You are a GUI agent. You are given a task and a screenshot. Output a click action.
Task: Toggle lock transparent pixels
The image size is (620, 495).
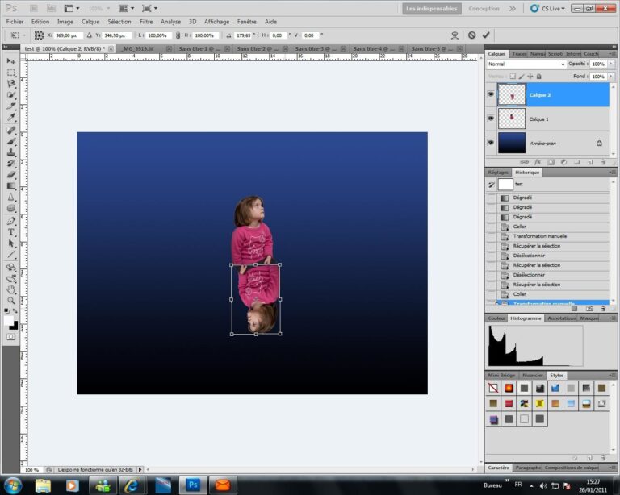point(513,76)
